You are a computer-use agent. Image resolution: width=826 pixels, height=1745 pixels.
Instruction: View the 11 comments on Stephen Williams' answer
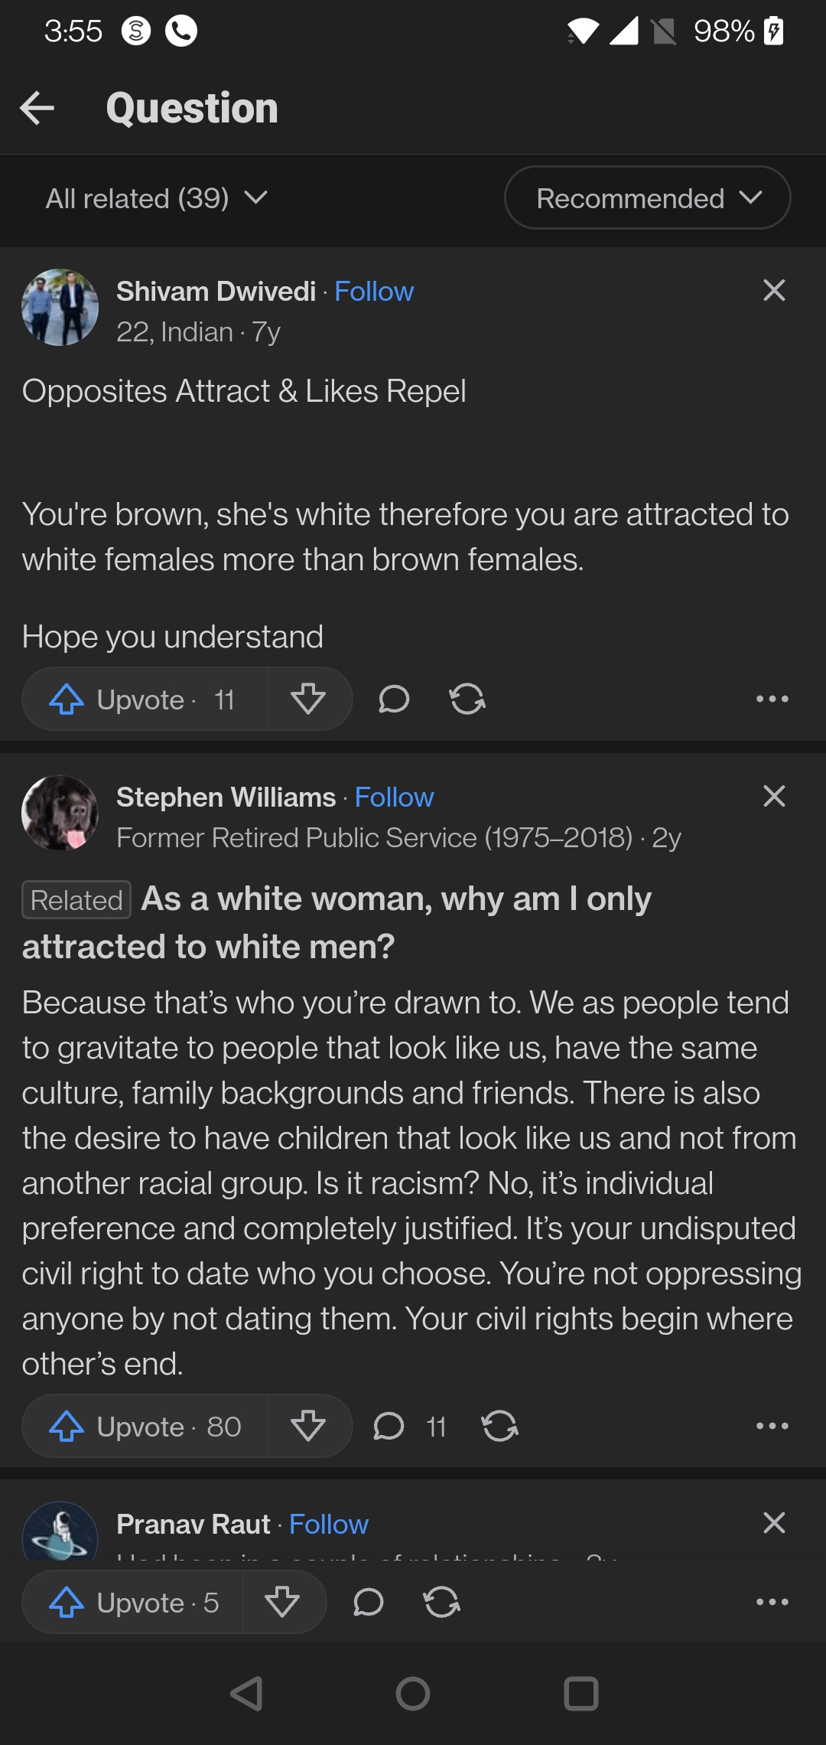[409, 1426]
